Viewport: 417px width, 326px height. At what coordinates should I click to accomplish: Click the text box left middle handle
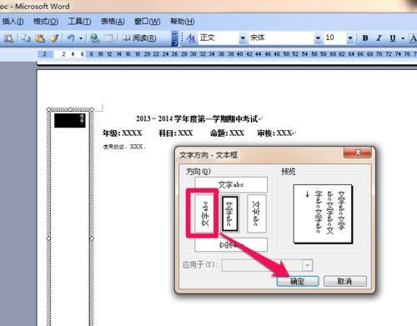point(49,238)
